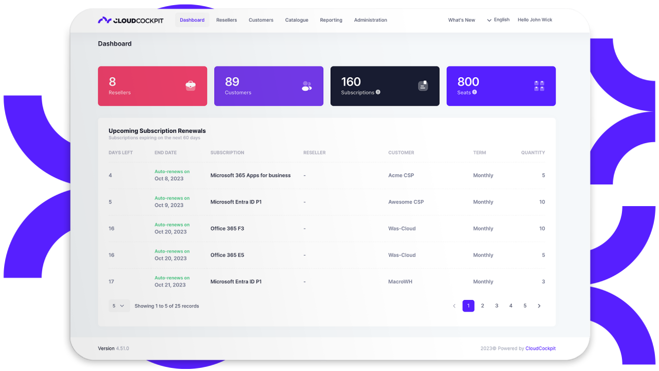
Task: Select page 2 in pagination
Action: (x=482, y=306)
